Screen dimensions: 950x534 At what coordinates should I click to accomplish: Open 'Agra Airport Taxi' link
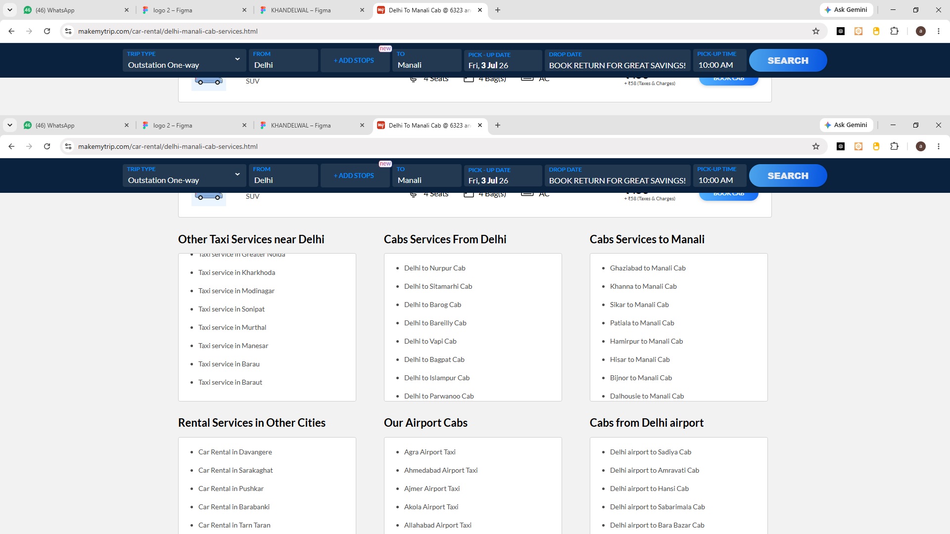tap(429, 452)
